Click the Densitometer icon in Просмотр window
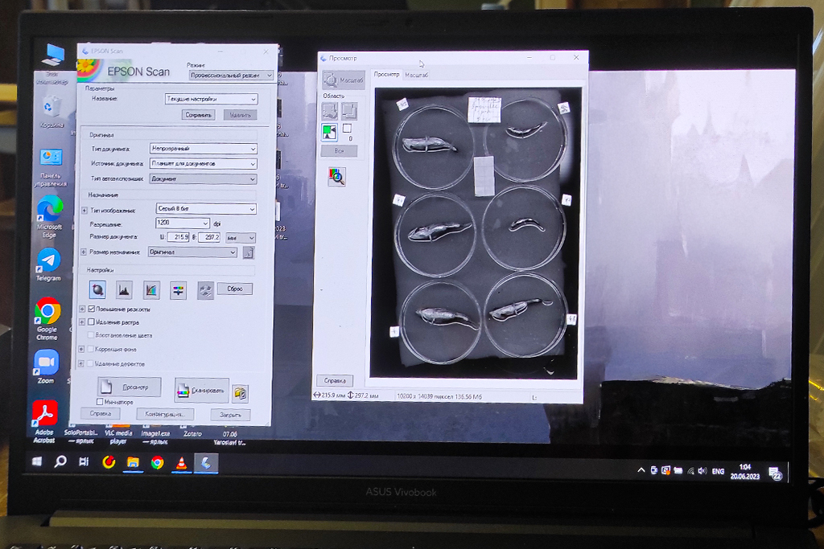 [x=336, y=177]
